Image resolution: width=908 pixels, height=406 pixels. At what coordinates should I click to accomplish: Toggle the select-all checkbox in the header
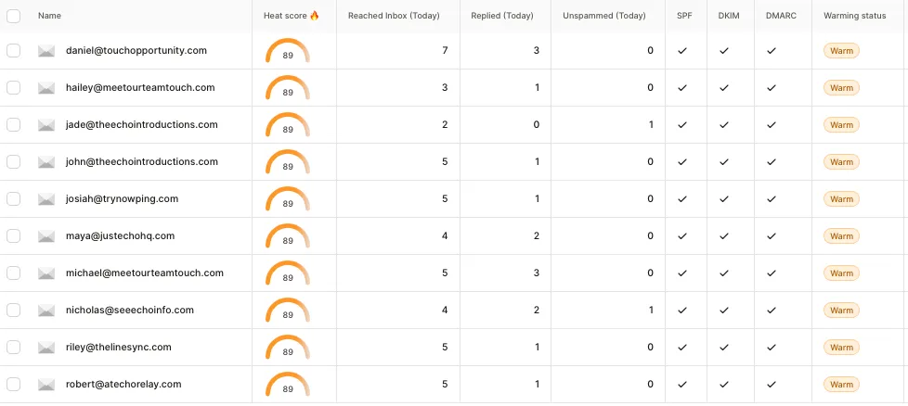click(x=13, y=16)
